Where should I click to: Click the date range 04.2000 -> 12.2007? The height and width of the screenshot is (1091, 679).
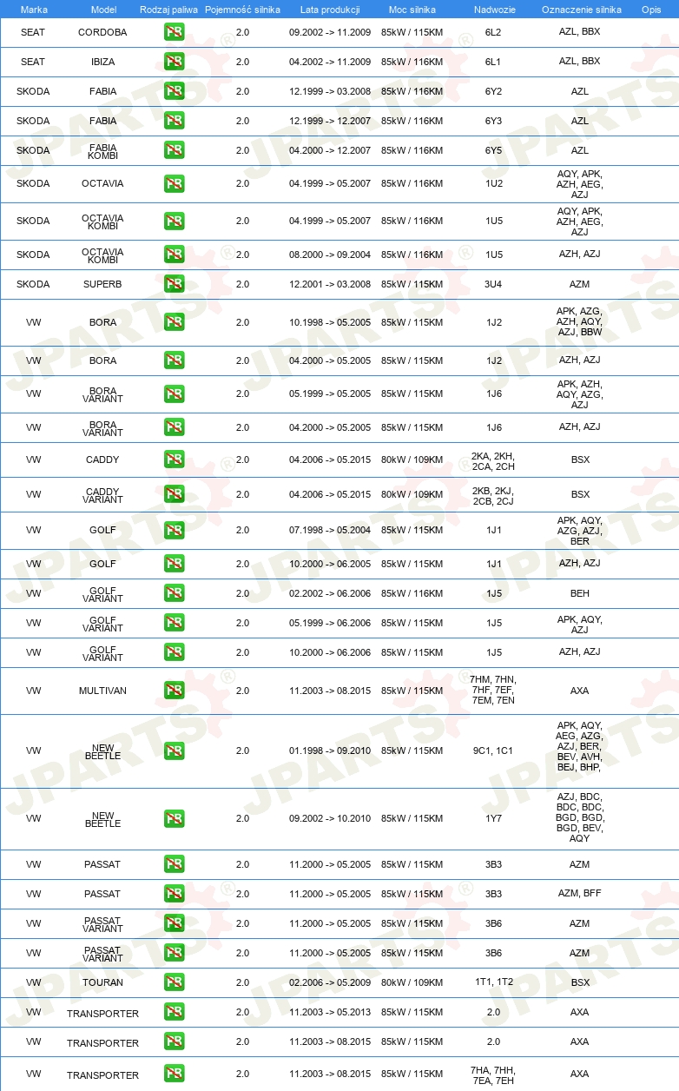point(330,150)
